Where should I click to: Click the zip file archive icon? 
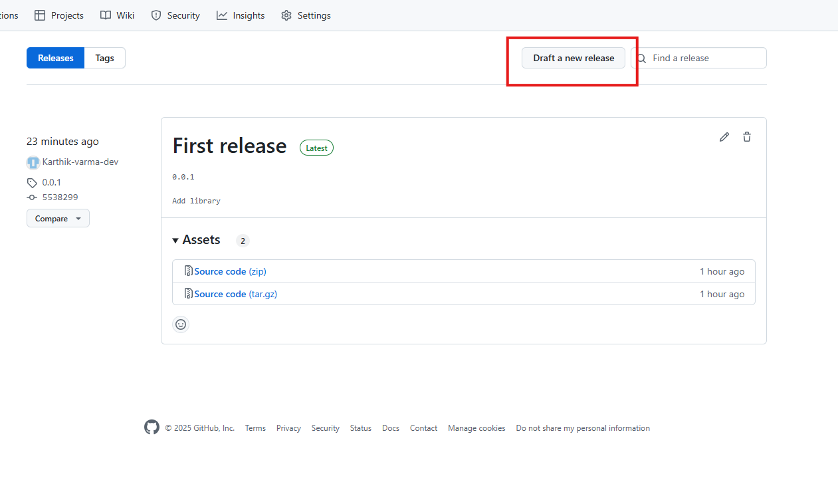pyautogui.click(x=188, y=271)
